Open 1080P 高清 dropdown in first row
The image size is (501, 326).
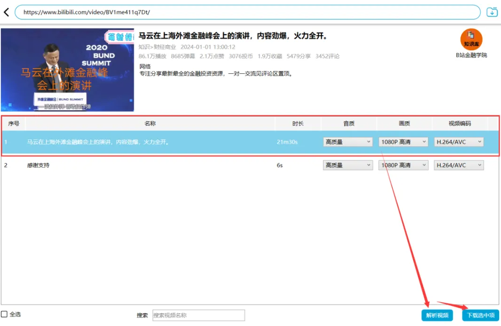(403, 142)
